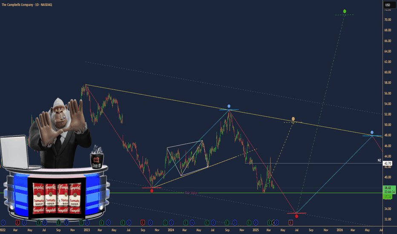Click The Campbells Company chart title
Viewport: 397px width, 234px height.
click(27, 5)
